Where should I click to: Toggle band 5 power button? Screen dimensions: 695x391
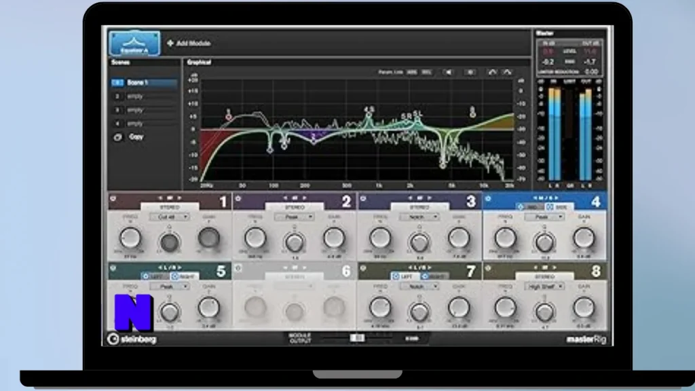113,268
